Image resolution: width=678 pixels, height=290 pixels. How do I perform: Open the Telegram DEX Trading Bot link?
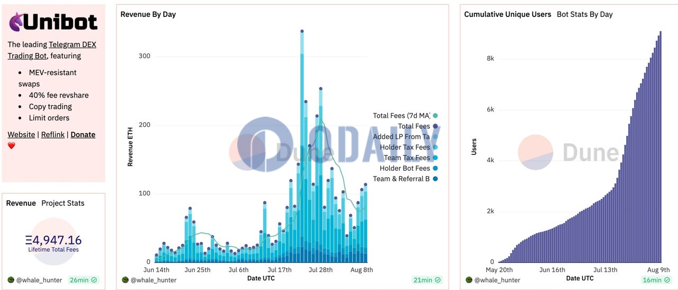[52, 50]
